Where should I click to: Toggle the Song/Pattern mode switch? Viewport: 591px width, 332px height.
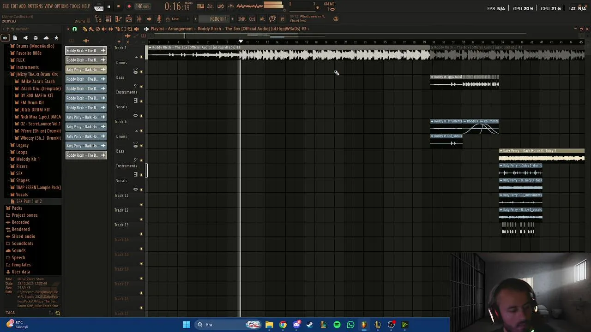tap(99, 7)
